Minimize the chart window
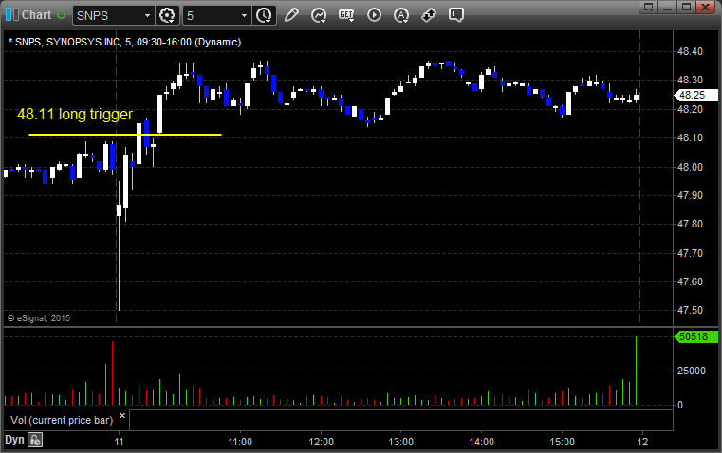The image size is (722, 453). coord(668,7)
